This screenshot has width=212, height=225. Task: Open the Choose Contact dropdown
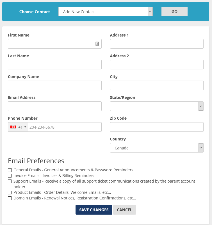[x=106, y=12]
